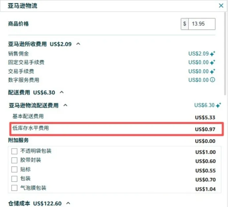
Task: Click 亚马逊物流配送费用 US$6.30 amount link
Action: click(x=204, y=106)
